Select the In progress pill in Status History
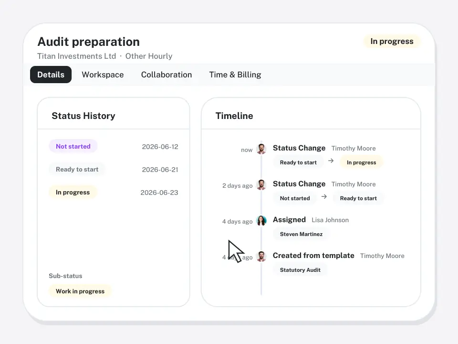This screenshot has height=344, width=458. [x=73, y=192]
